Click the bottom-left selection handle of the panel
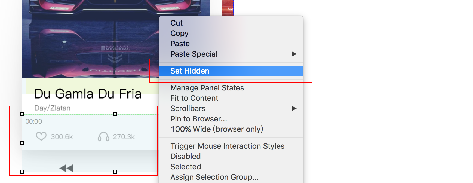 [x=22, y=172]
